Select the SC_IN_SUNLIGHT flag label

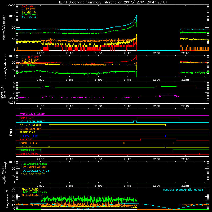30,125
